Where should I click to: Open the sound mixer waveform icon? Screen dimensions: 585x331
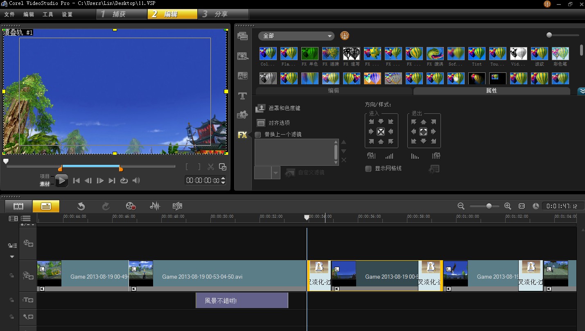coord(155,206)
